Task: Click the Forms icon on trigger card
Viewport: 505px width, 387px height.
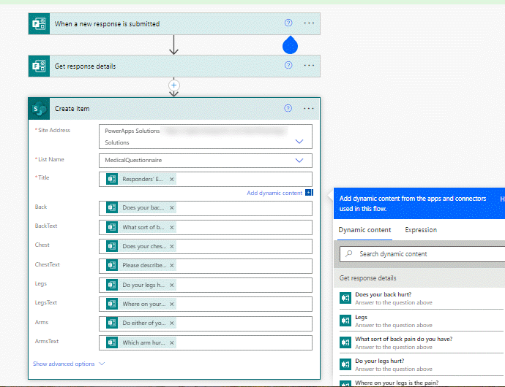Action: pos(39,24)
